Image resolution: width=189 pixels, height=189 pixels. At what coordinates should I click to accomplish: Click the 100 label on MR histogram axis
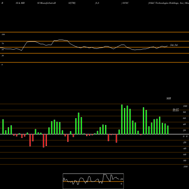pyautogui.click(x=185, y=106)
